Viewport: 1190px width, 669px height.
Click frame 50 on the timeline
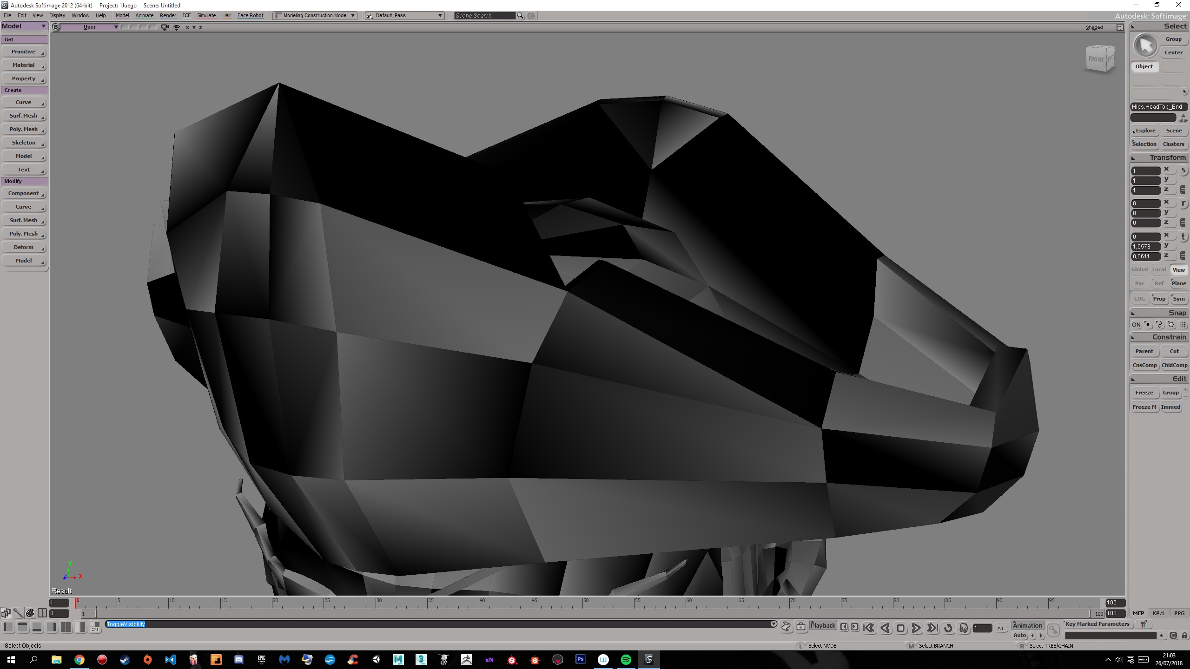pyautogui.click(x=583, y=603)
